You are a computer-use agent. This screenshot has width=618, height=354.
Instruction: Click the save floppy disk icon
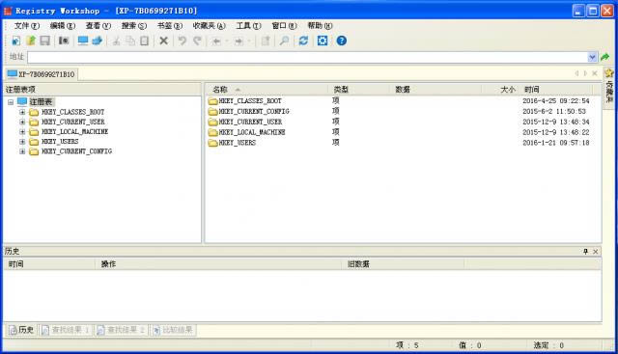pyautogui.click(x=45, y=41)
